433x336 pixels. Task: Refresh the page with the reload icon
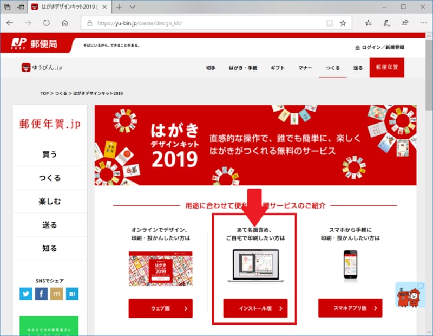coord(46,23)
